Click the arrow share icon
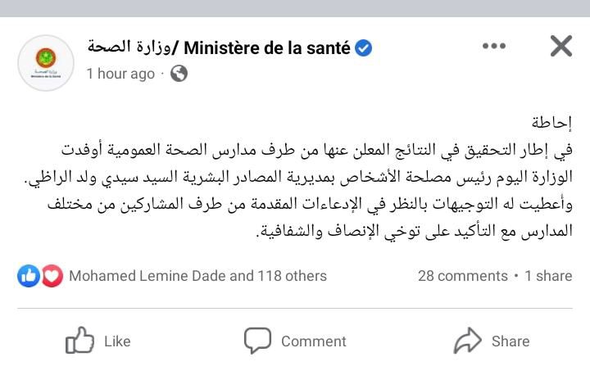590x366 pixels. click(468, 341)
